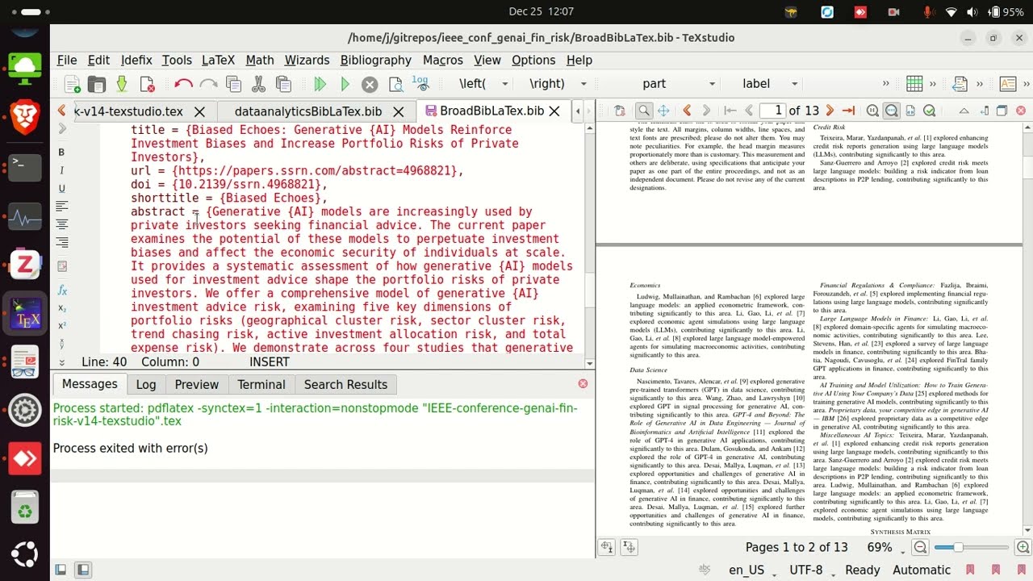The width and height of the screenshot is (1033, 581).
Task: Switch to the dataanalyticsBibLaTex.bib tab
Action: pyautogui.click(x=308, y=111)
